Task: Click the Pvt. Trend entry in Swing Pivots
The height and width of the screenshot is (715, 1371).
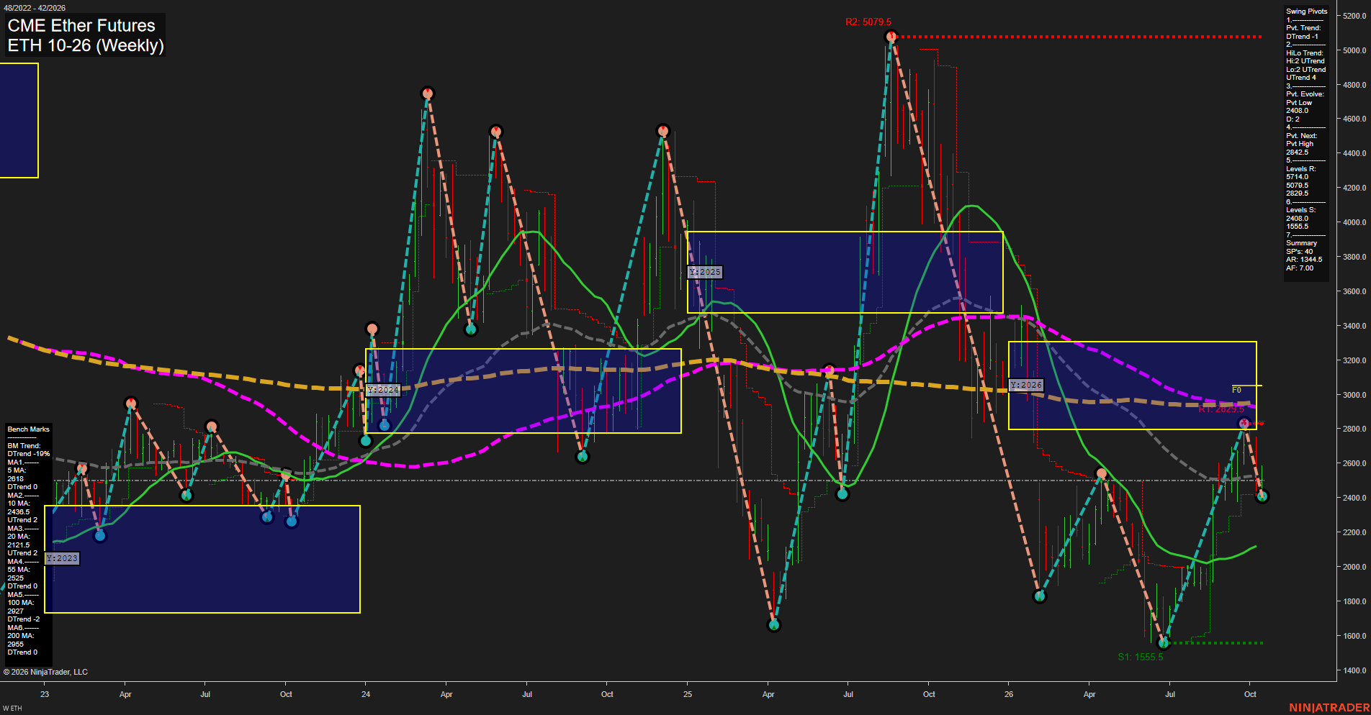Action: click(1303, 28)
